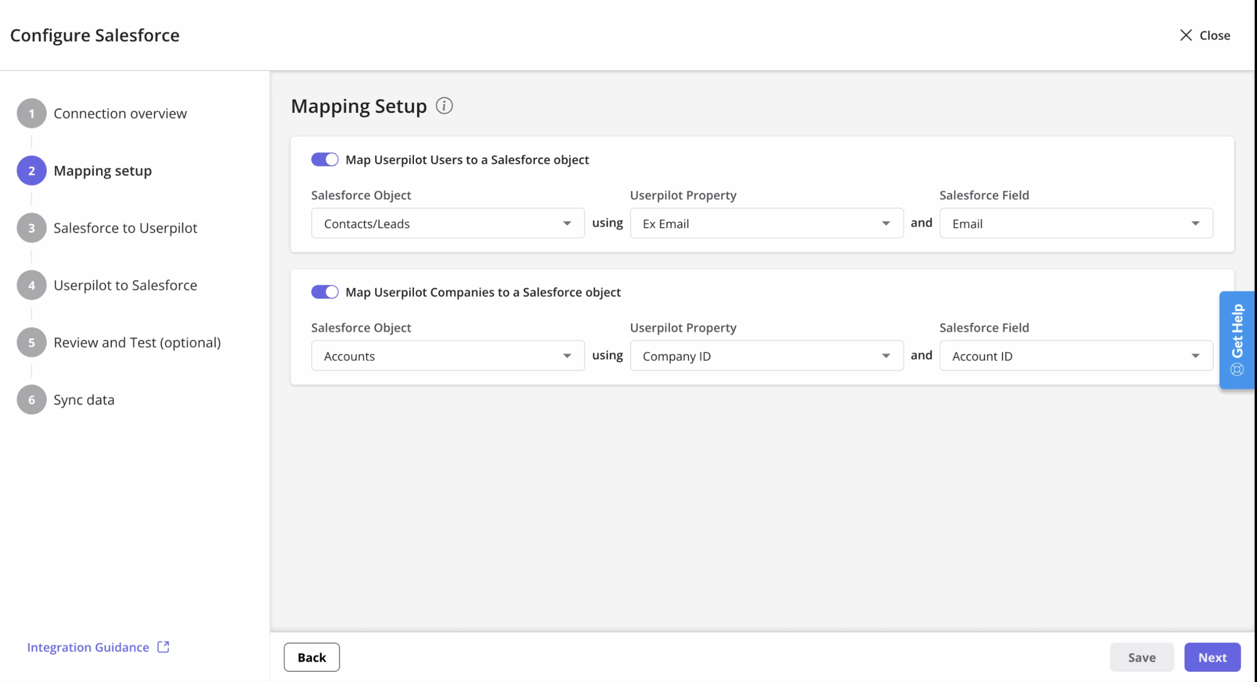Click step 1 circle icon for Connection overview
This screenshot has width=1257, height=682.
click(x=31, y=113)
